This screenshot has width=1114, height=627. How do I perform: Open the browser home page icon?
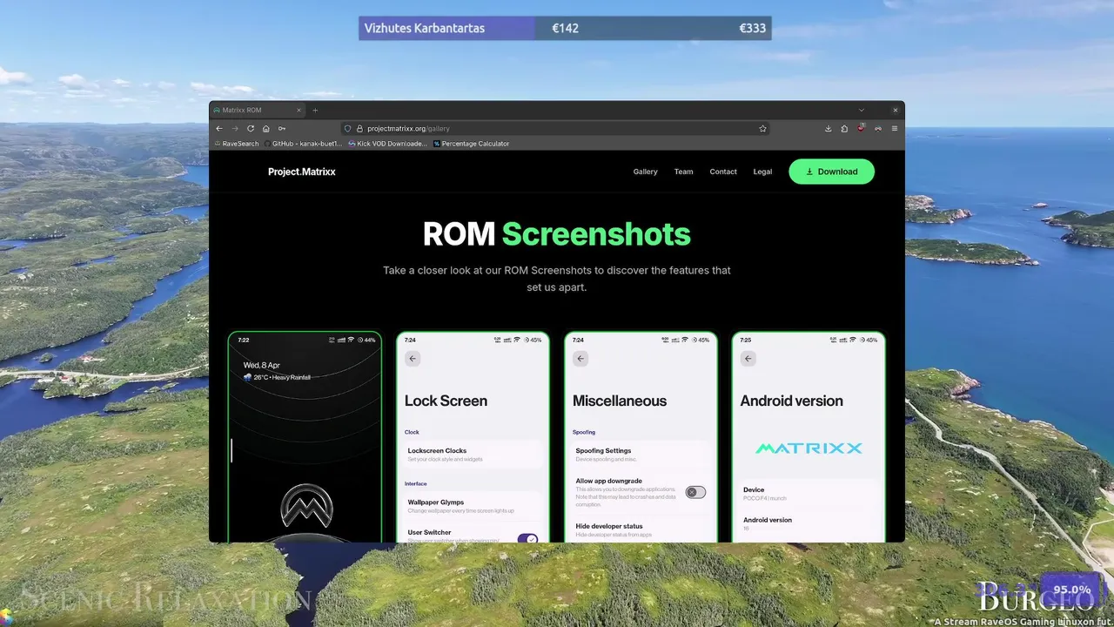tap(266, 128)
